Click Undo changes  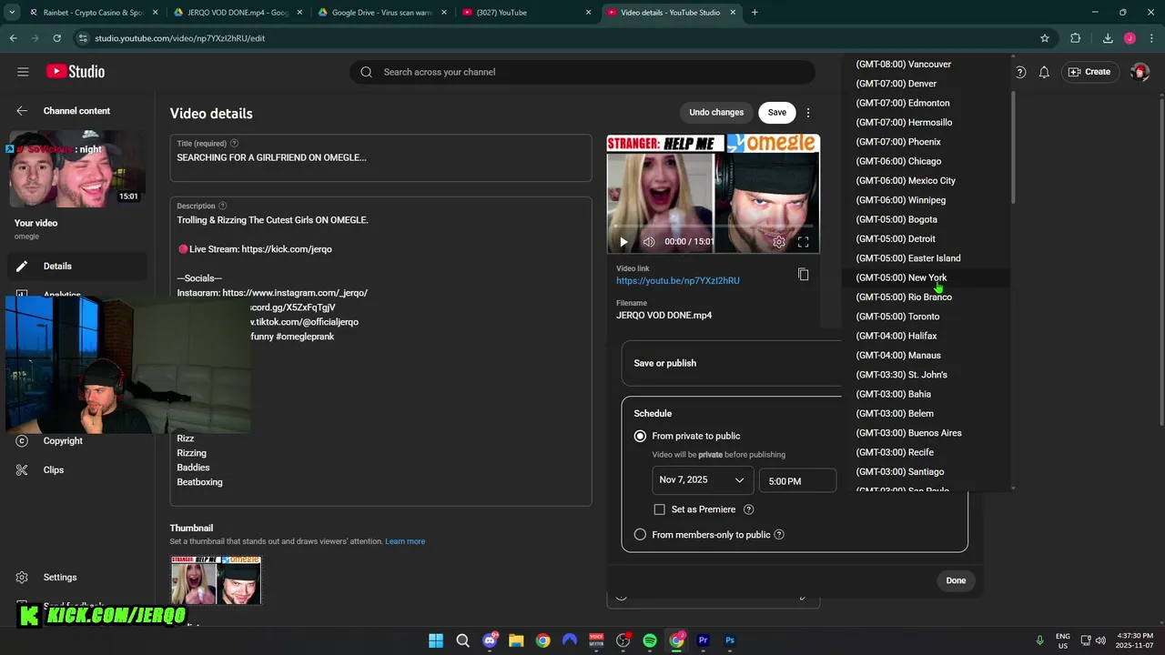coord(716,113)
